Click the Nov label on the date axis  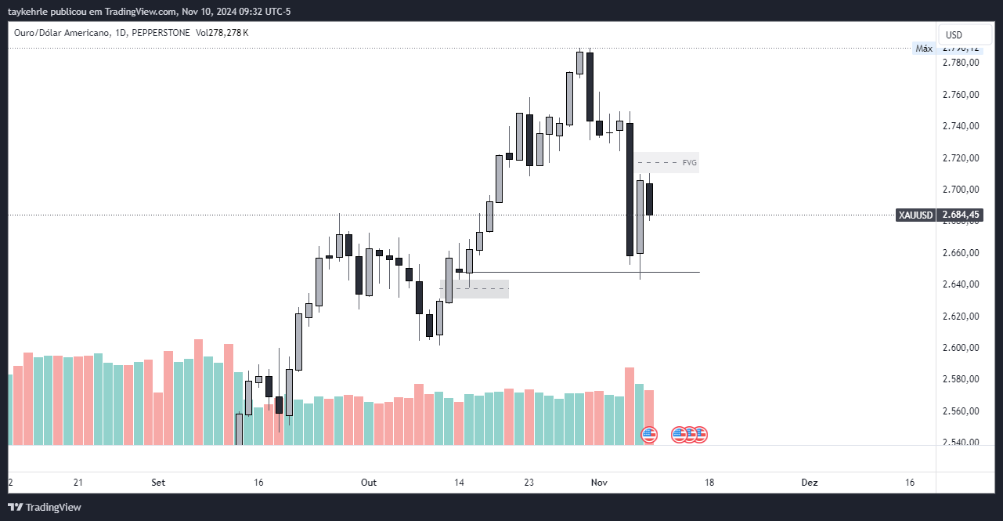(599, 483)
